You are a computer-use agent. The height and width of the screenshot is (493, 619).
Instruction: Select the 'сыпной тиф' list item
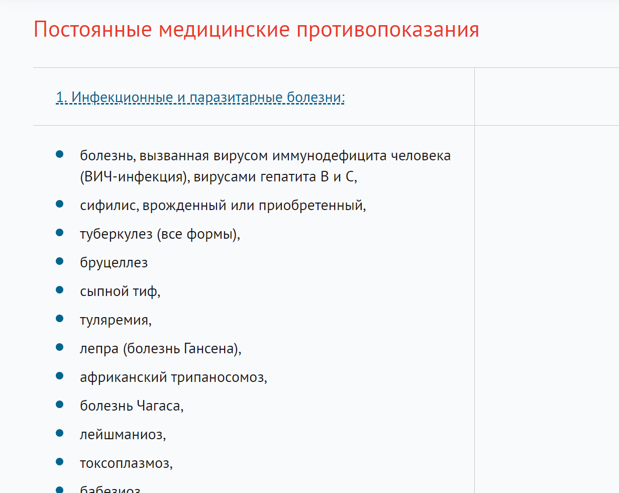[x=120, y=291]
